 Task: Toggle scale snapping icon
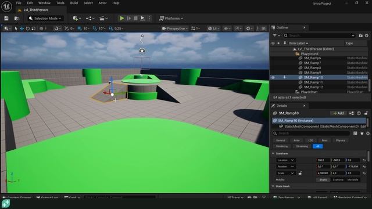coord(111,28)
